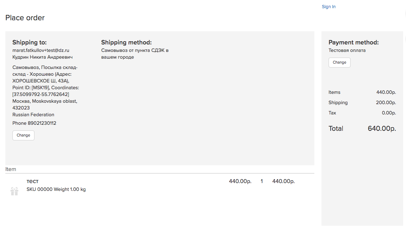Click recipient name Кудрин Никита Андреевич
Image resolution: width=406 pixels, height=230 pixels.
(43, 57)
